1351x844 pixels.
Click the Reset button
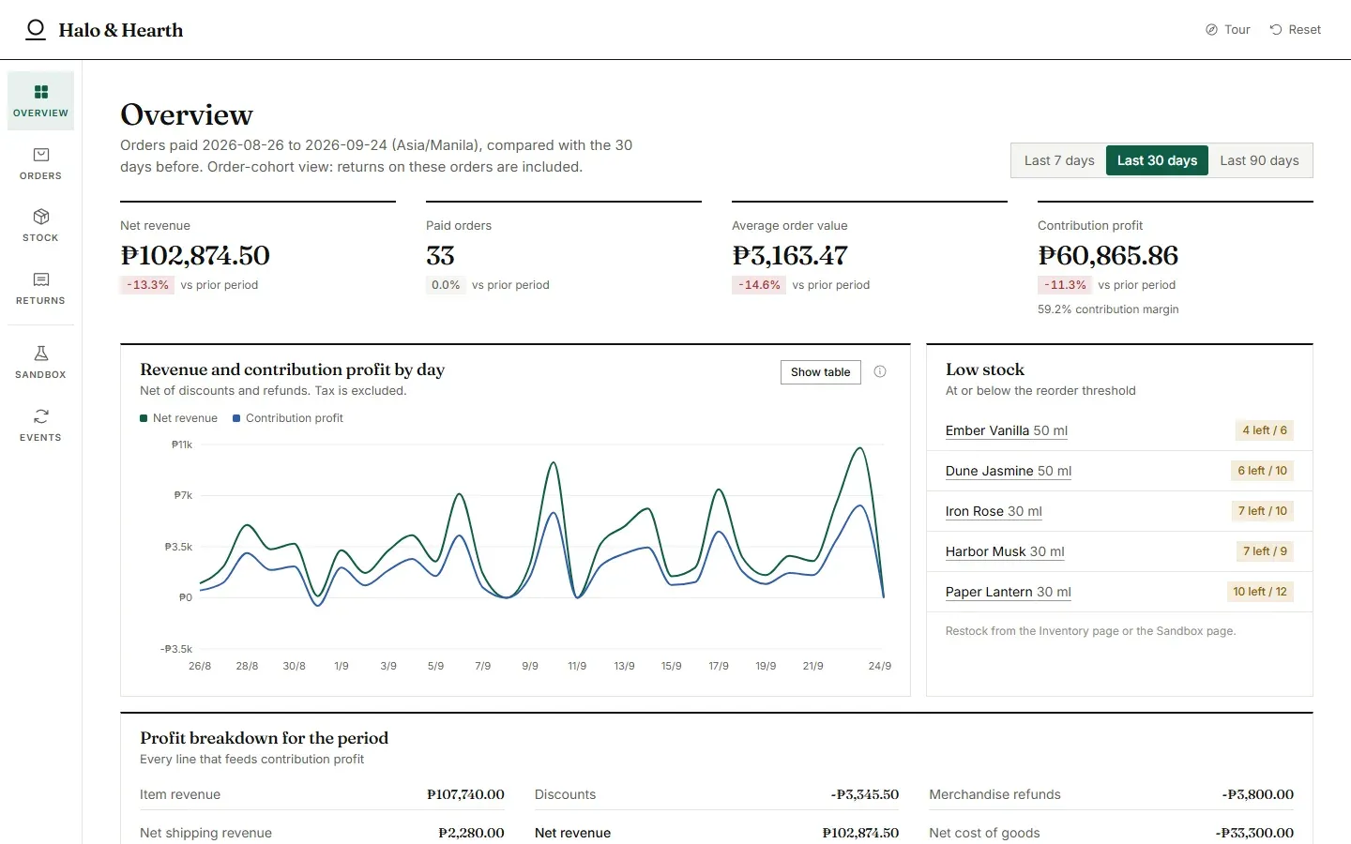[x=1296, y=30]
